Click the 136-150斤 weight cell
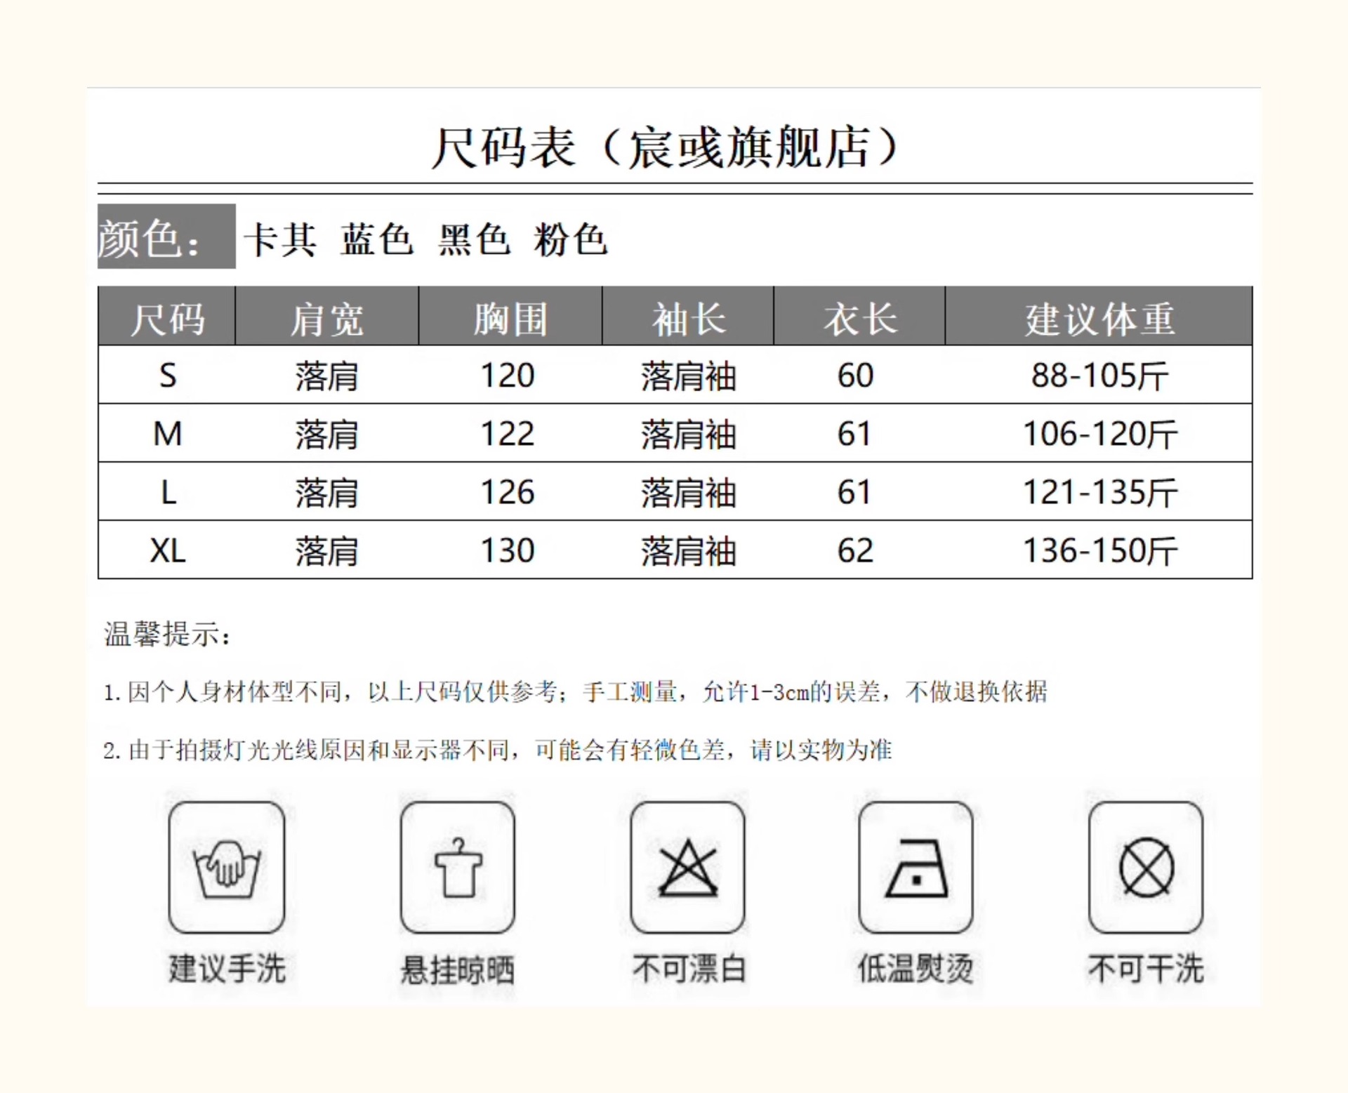The image size is (1348, 1093). [x=1099, y=550]
